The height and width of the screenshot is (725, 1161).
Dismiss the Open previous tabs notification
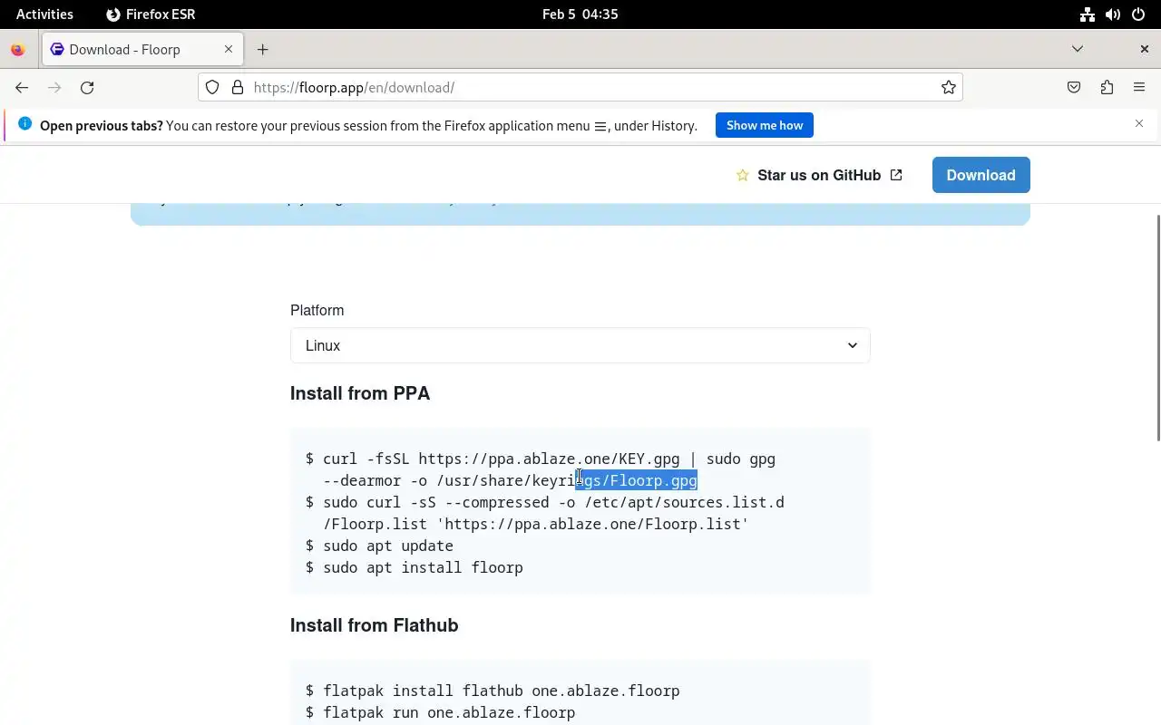coord(1139,123)
